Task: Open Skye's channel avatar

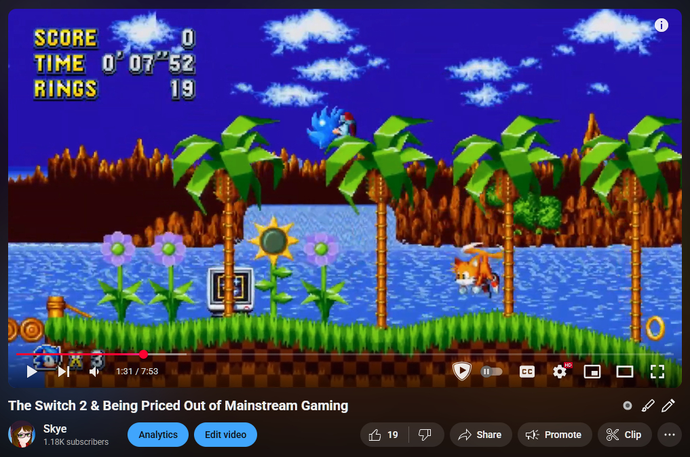Action: [22, 435]
